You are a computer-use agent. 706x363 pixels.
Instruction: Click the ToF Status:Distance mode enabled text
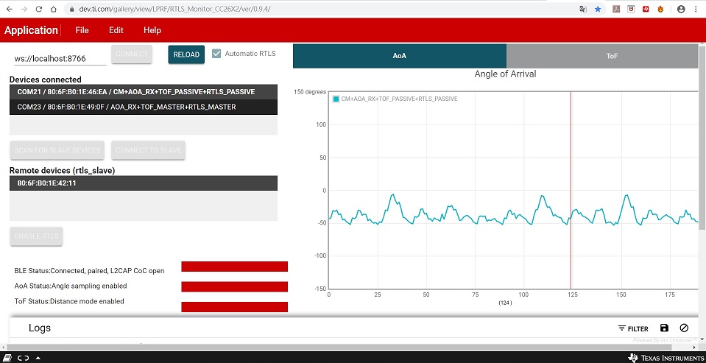coord(69,301)
